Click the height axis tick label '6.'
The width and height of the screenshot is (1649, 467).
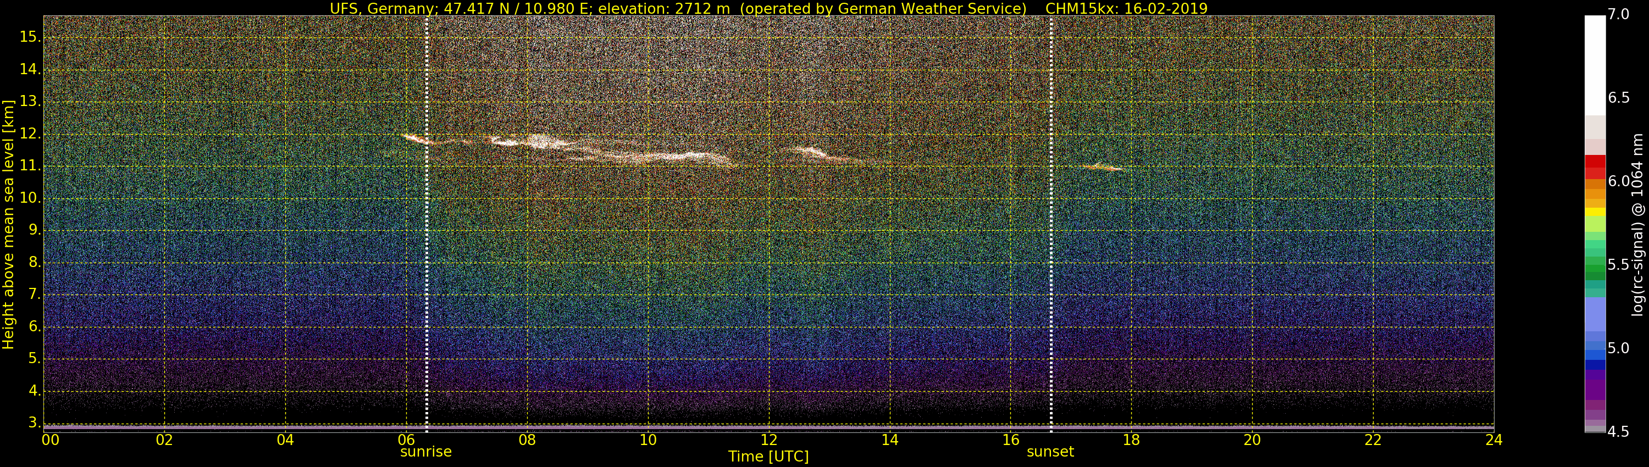(35, 326)
